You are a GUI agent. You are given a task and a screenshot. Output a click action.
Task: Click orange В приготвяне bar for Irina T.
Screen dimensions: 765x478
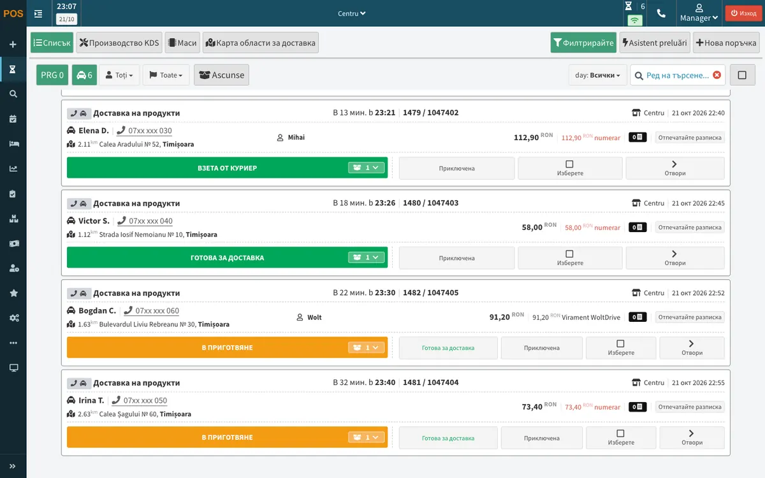[227, 437]
